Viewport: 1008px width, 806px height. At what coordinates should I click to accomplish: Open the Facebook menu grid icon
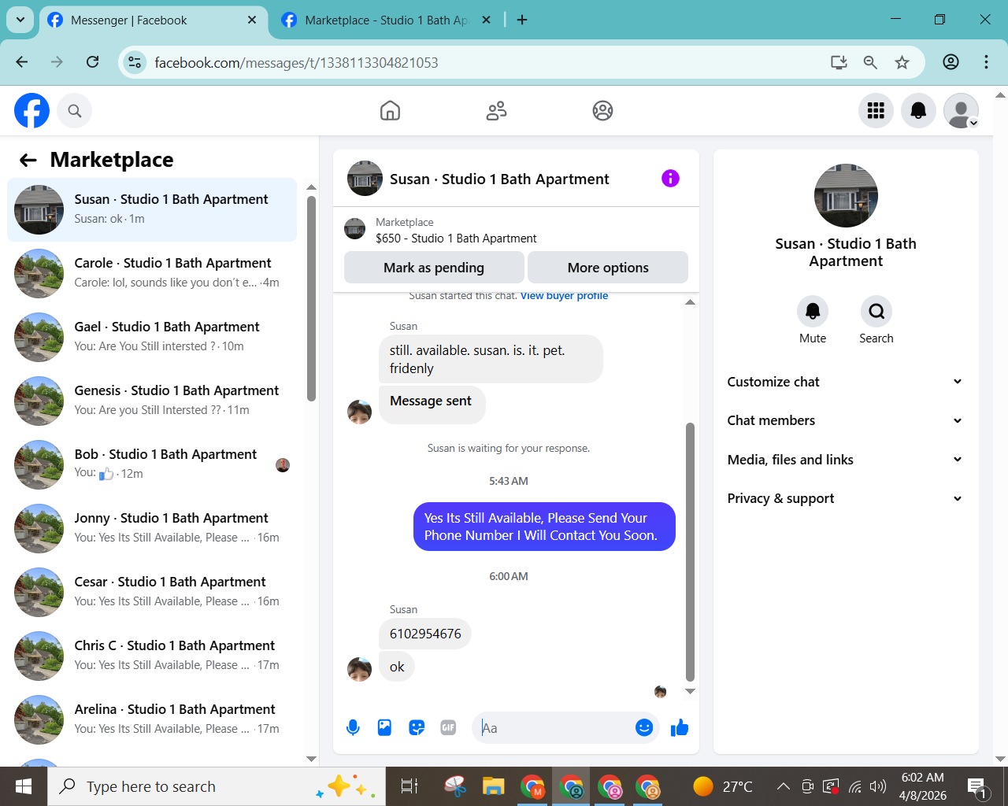(876, 111)
